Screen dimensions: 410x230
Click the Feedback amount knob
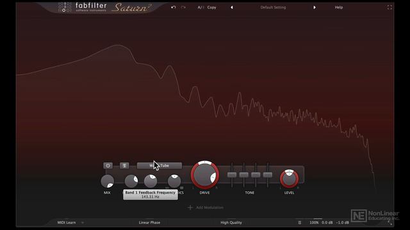click(x=131, y=181)
